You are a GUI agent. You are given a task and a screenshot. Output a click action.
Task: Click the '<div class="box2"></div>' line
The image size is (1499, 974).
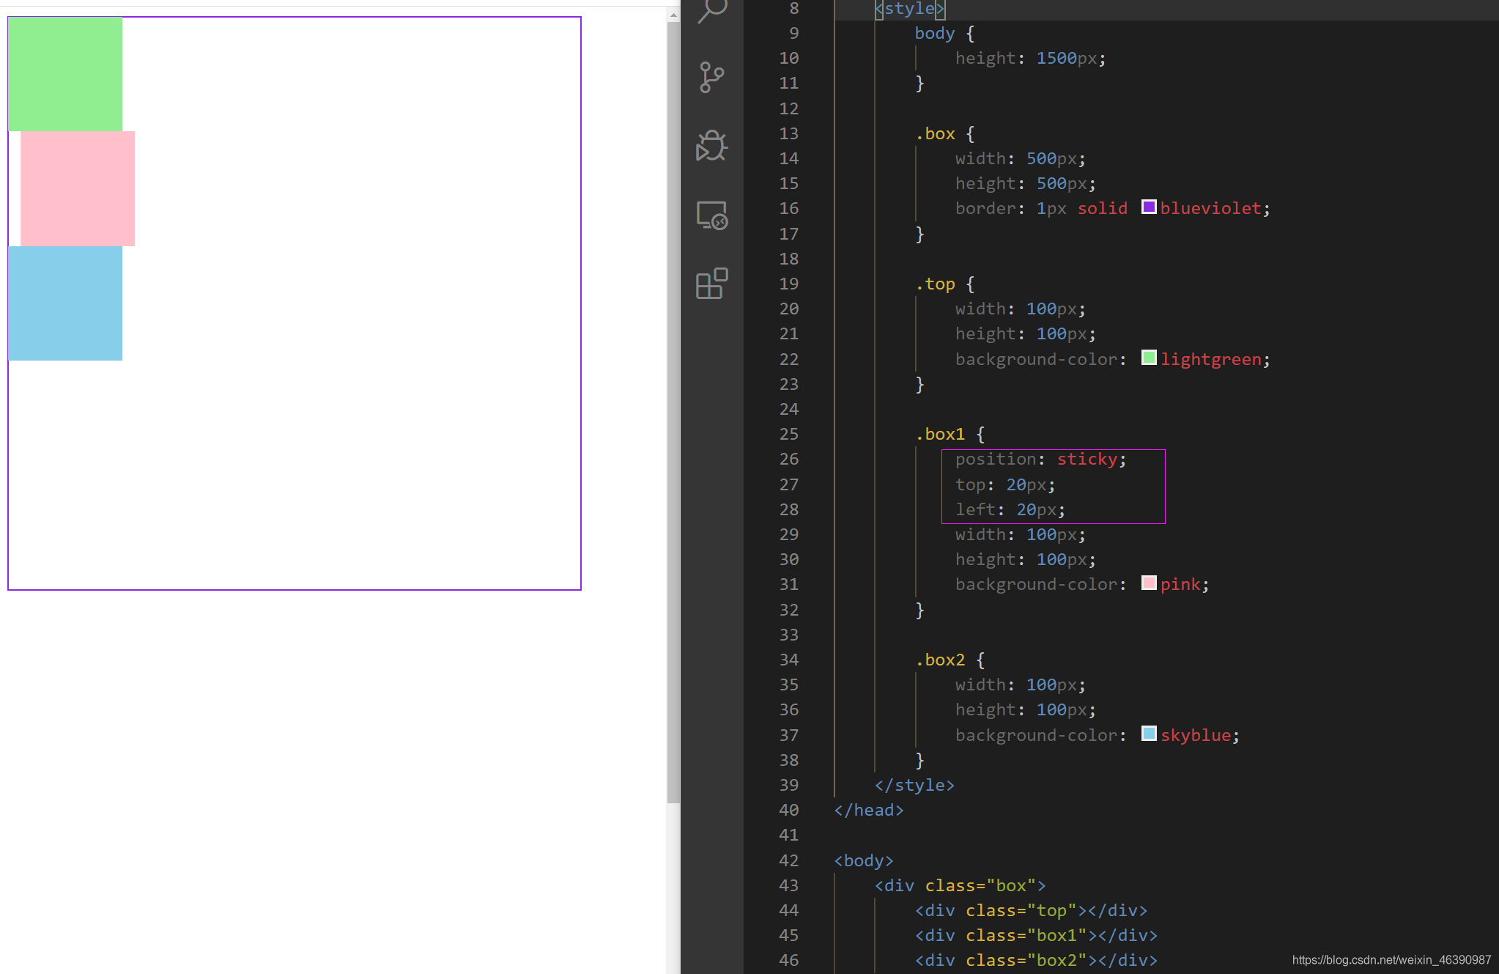point(1036,960)
